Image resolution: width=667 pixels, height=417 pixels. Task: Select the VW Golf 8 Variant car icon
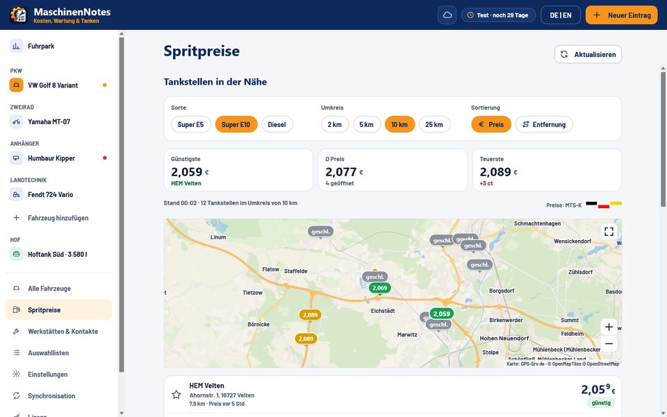[16, 85]
